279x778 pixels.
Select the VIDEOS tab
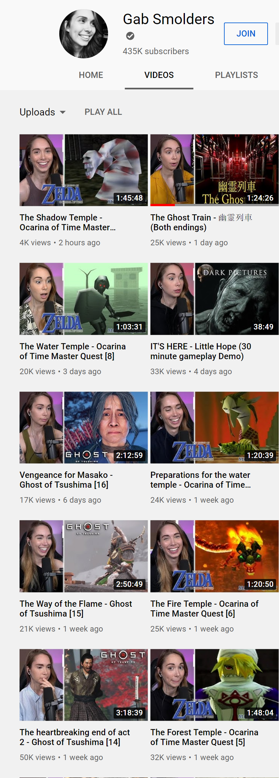pyautogui.click(x=159, y=75)
